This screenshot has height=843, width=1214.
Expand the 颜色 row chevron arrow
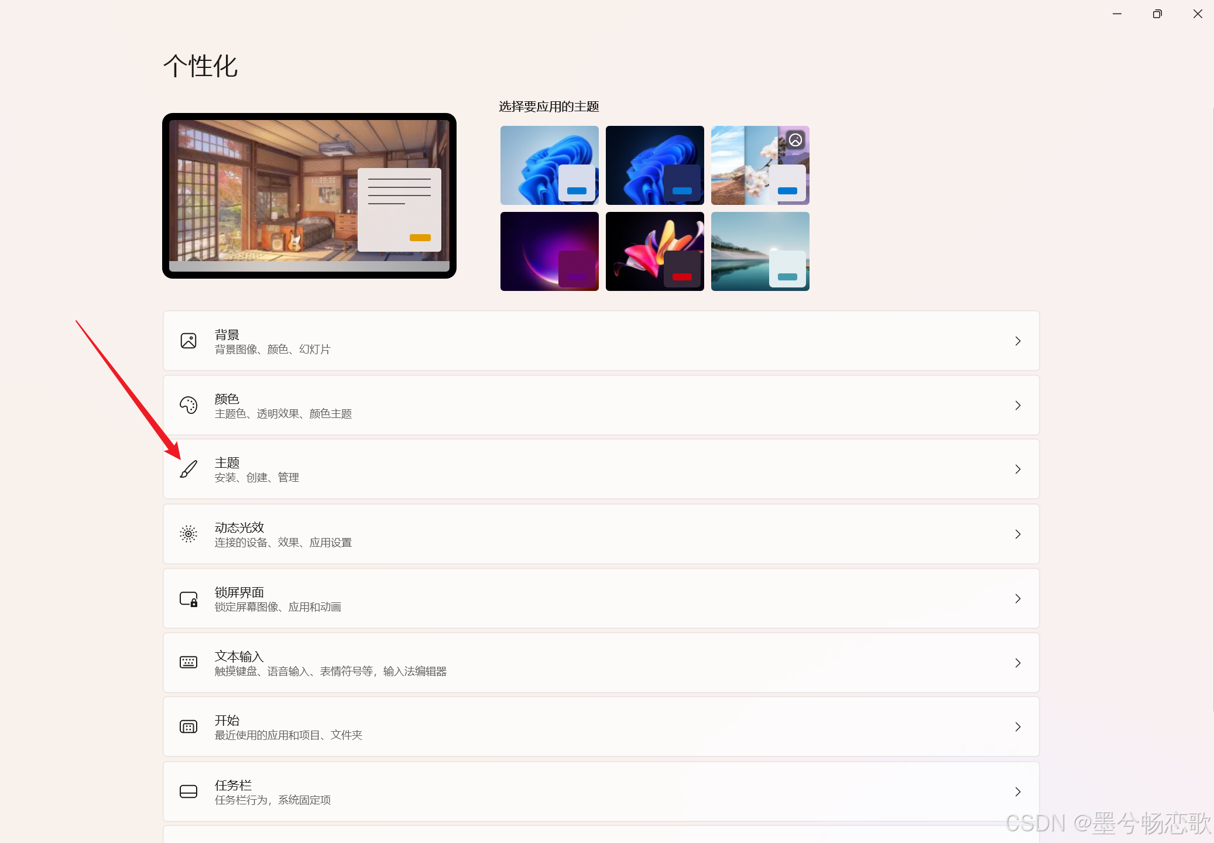[x=1018, y=405]
